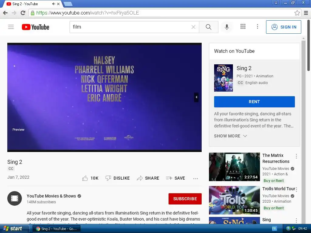Open options for Sing recommendation

tap(296, 220)
